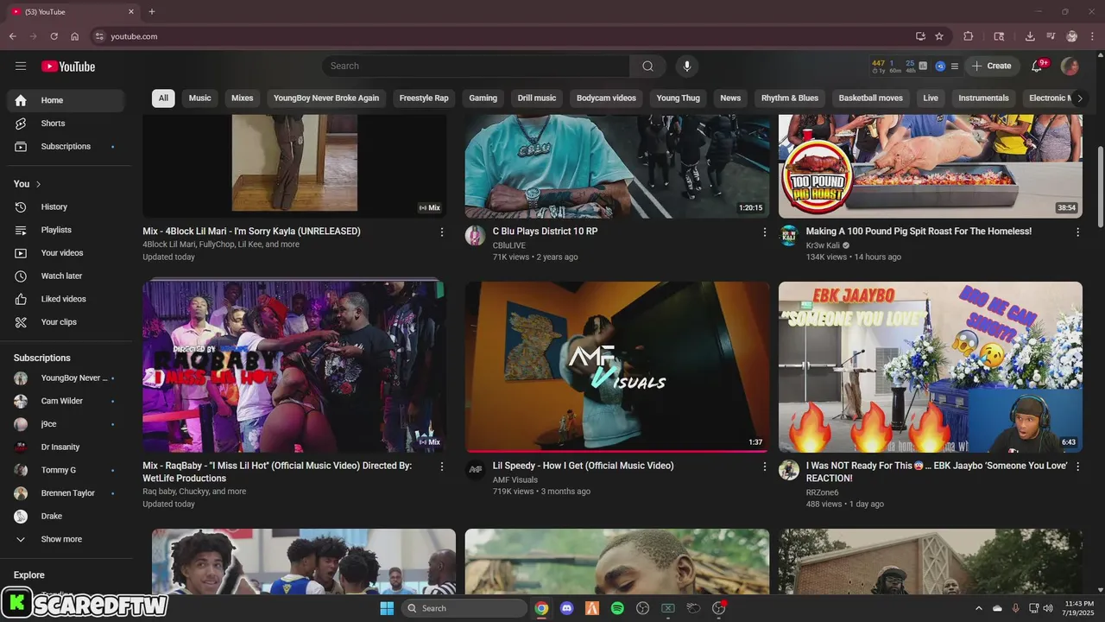Open Chrome media control icon
Screen dimensions: 1105x622
click(x=1051, y=36)
